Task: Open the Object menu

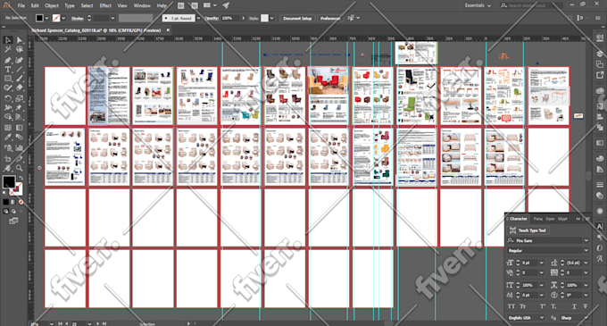Action: [x=52, y=5]
